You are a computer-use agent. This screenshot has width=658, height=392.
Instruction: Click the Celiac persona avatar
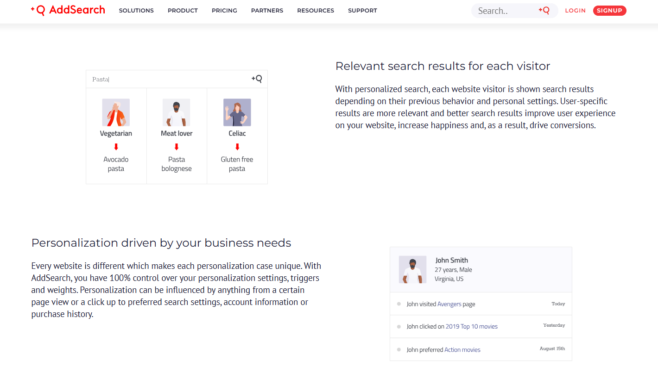point(237,112)
